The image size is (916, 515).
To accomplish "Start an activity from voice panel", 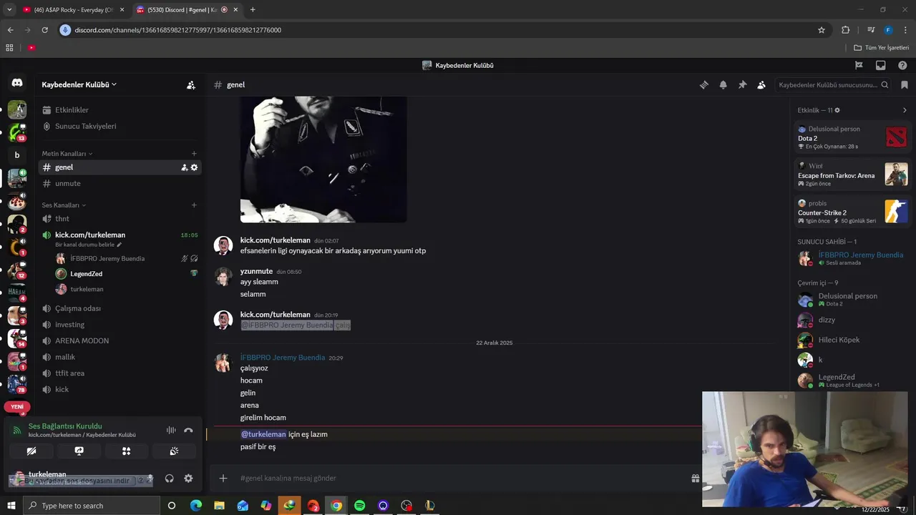I will [126, 451].
